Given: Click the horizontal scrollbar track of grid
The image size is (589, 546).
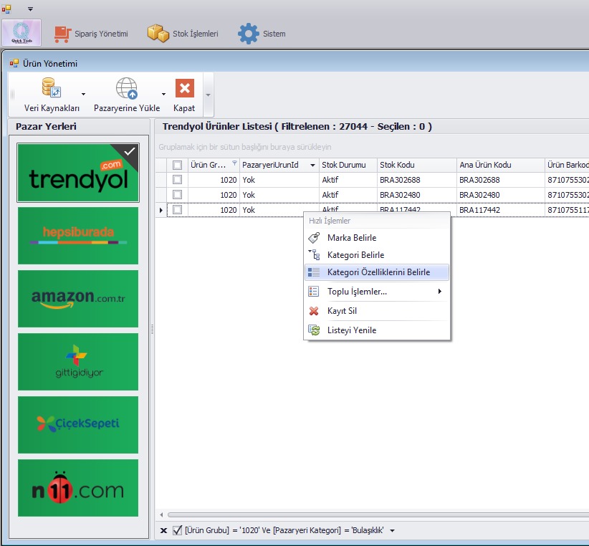Looking at the screenshot, I should 378,515.
